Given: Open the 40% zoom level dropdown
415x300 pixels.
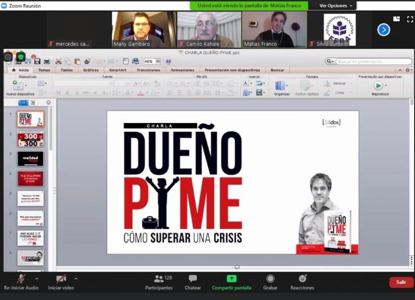Looking at the screenshot, I should [x=158, y=61].
